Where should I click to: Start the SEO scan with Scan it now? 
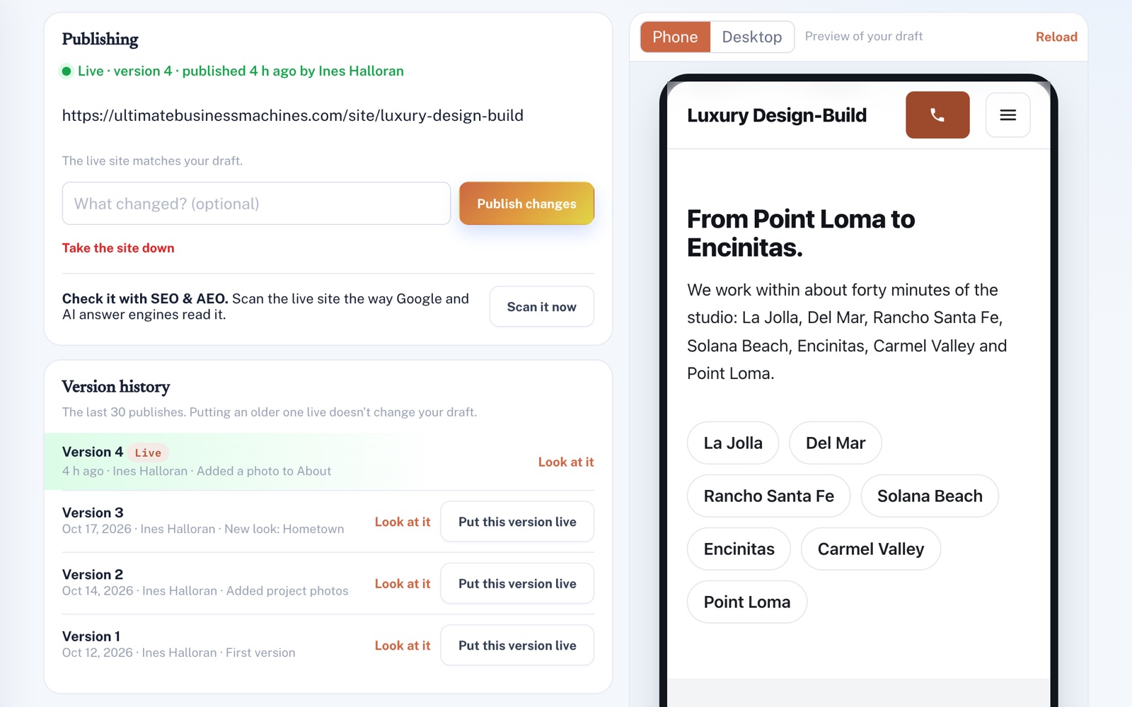click(x=541, y=307)
